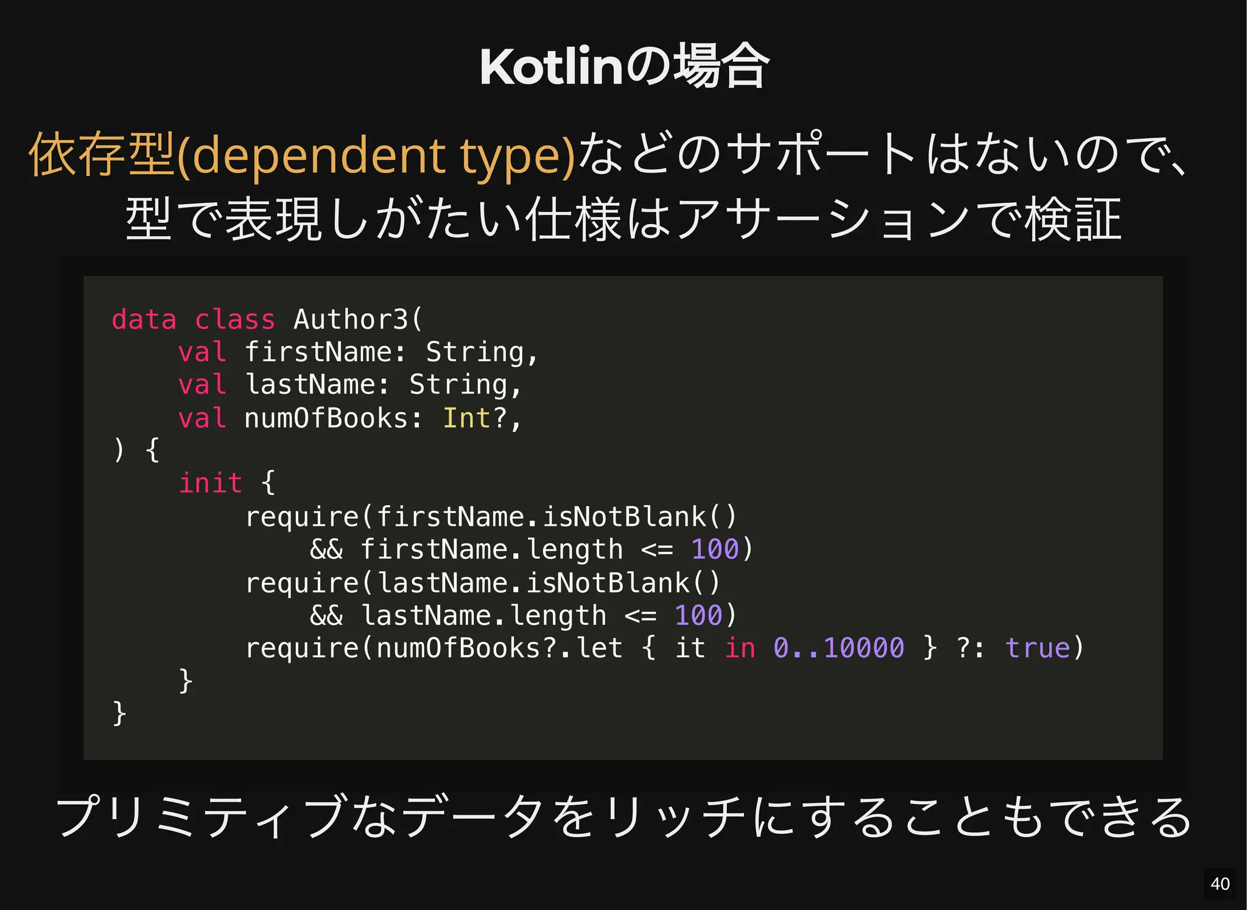Click "require(firstName.isNotBlank()" in the code
This screenshot has height=910, width=1247.
[x=491, y=517]
